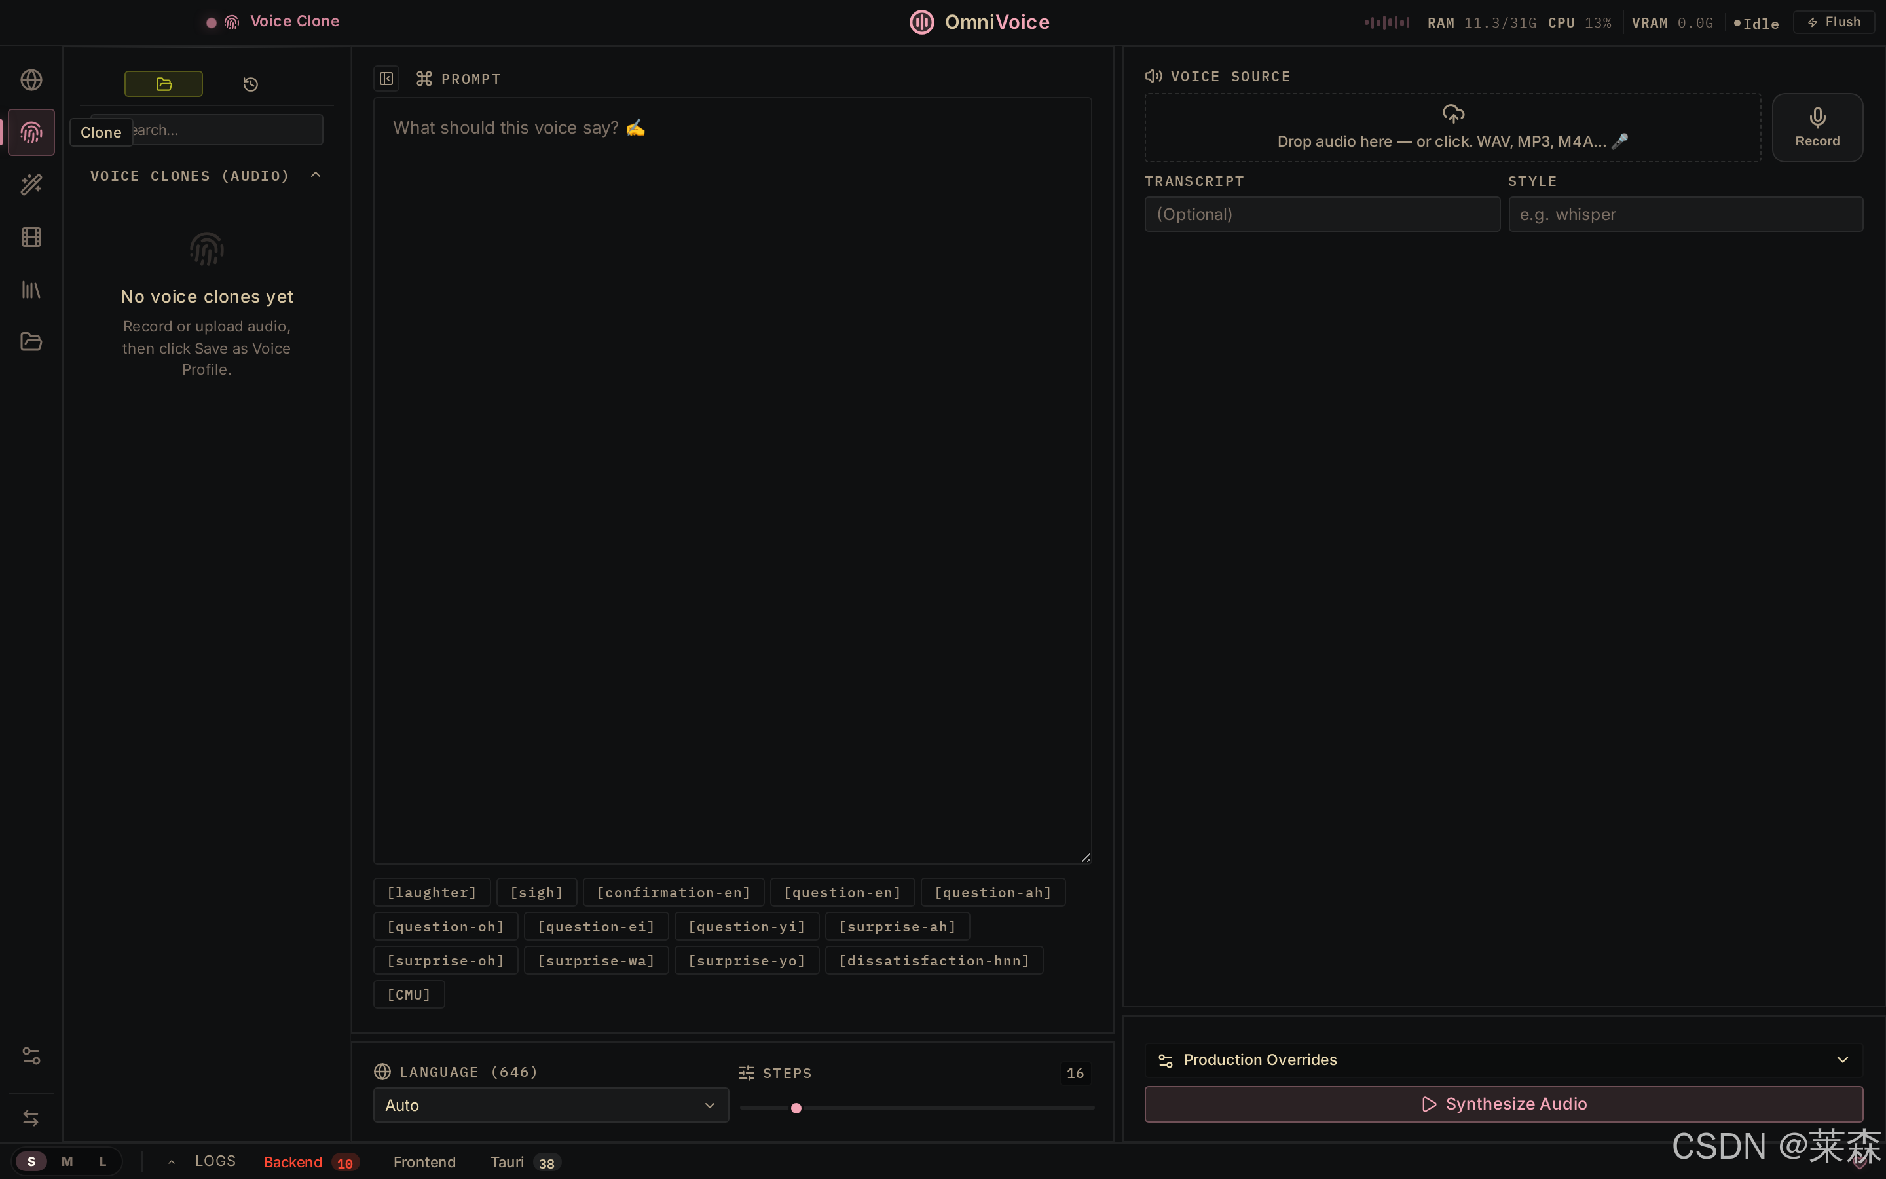Click the LOGS label
The image size is (1886, 1179).
pos(215,1161)
